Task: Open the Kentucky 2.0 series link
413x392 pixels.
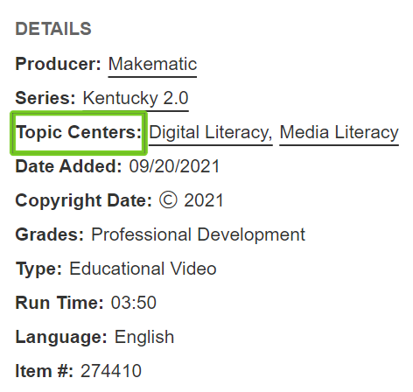Action: 136,98
